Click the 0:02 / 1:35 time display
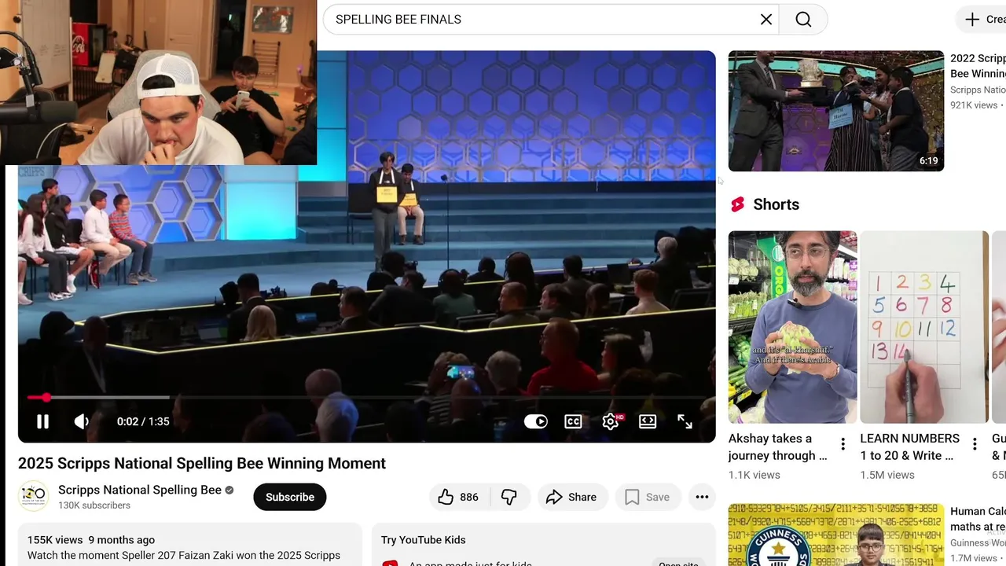The image size is (1006, 566). pos(143,421)
